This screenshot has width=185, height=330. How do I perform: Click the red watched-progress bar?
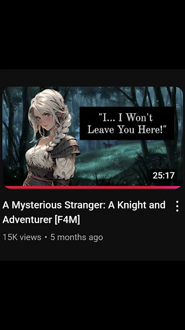tap(92, 187)
